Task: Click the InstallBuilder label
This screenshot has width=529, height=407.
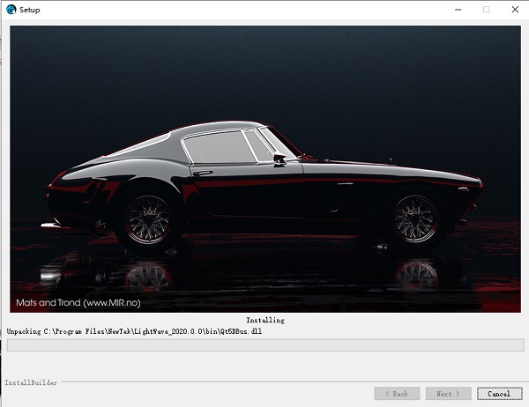Action: click(x=30, y=383)
